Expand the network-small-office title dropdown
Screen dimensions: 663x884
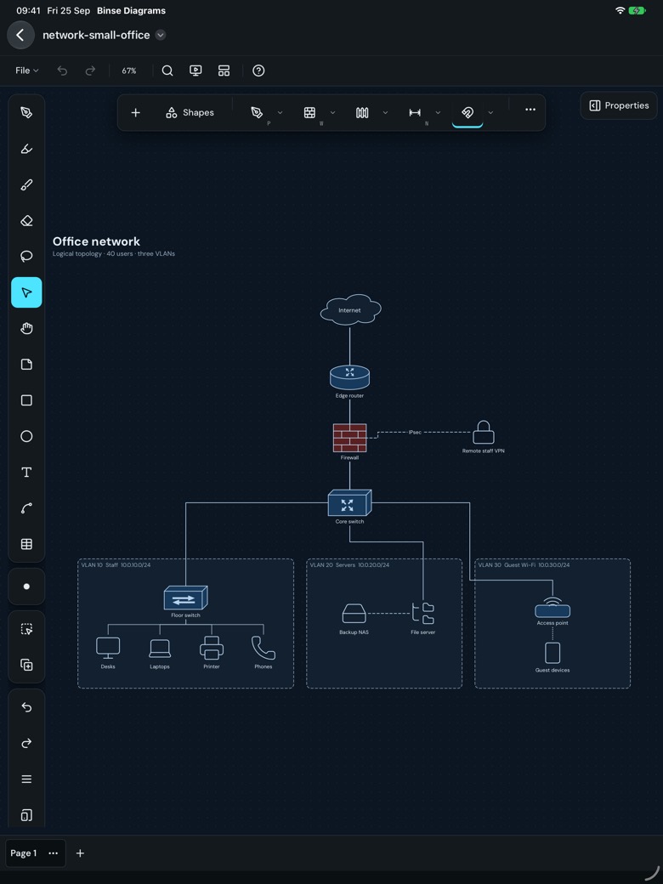(161, 35)
